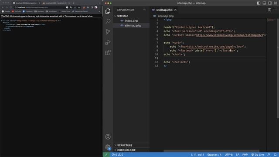Viewport: 279px width, 157px height.
Task: Close the first browser tab
Action: 39,3
